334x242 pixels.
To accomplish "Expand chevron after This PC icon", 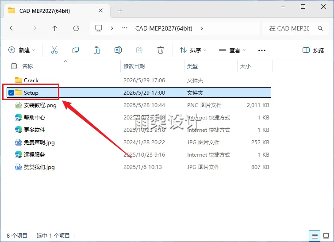I will click(x=112, y=28).
